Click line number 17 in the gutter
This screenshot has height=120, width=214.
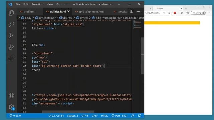coord(24,45)
